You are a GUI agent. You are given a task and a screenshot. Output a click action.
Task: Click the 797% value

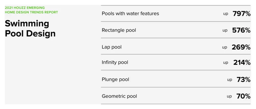point(241,14)
